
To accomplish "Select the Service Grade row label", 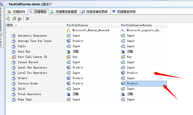I will tap(28, 84).
